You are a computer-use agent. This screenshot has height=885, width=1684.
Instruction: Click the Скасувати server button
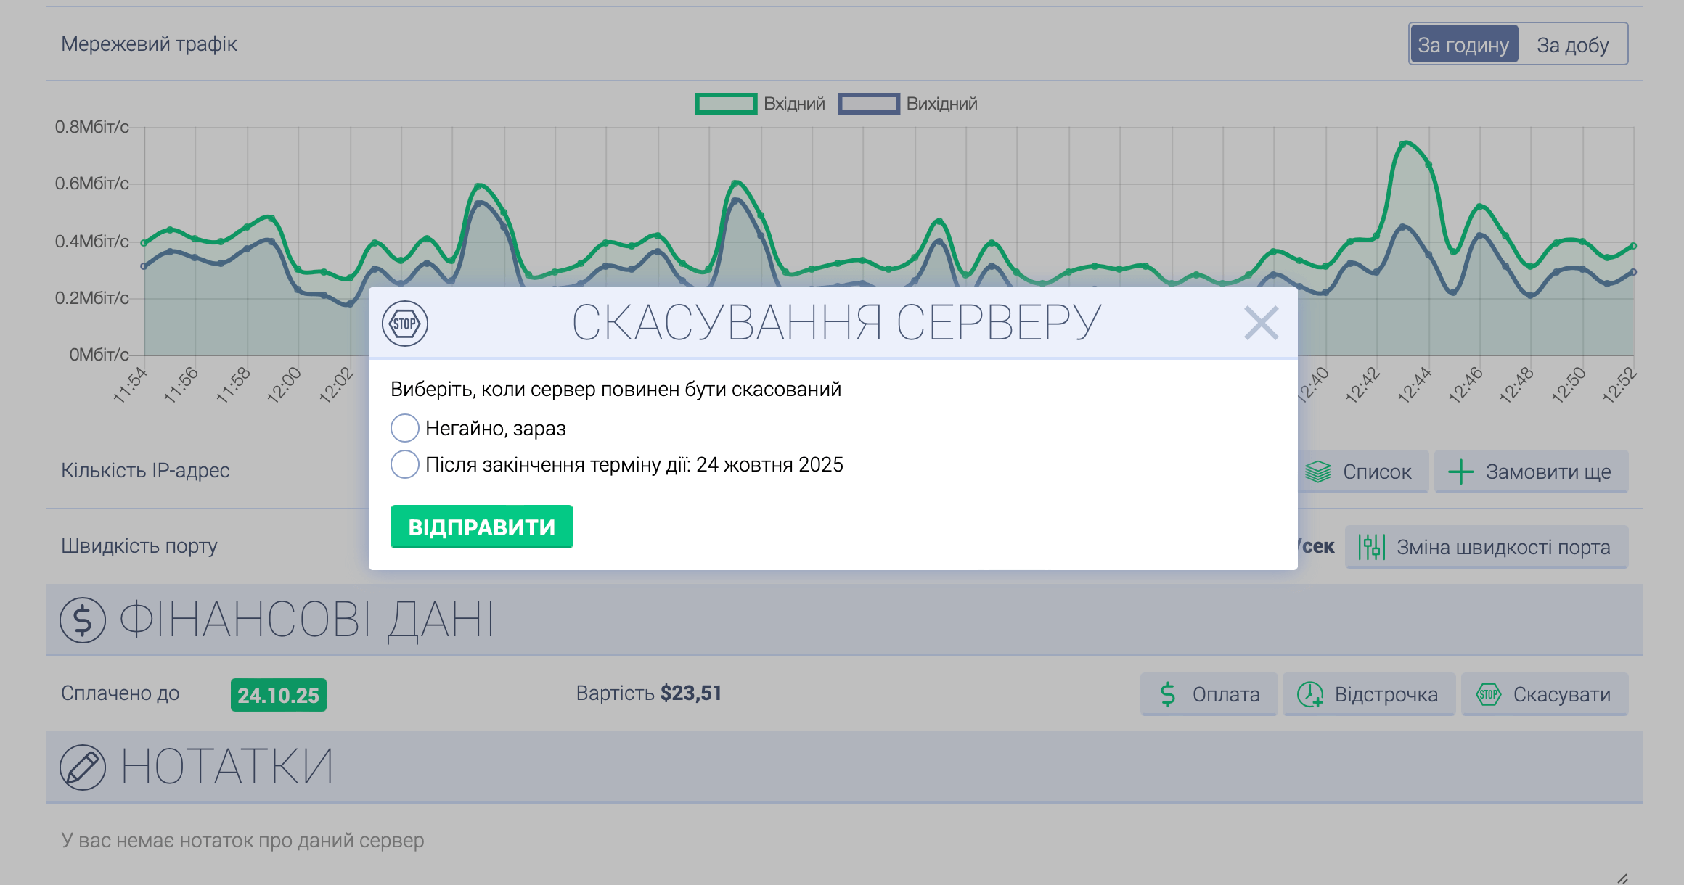click(1545, 694)
